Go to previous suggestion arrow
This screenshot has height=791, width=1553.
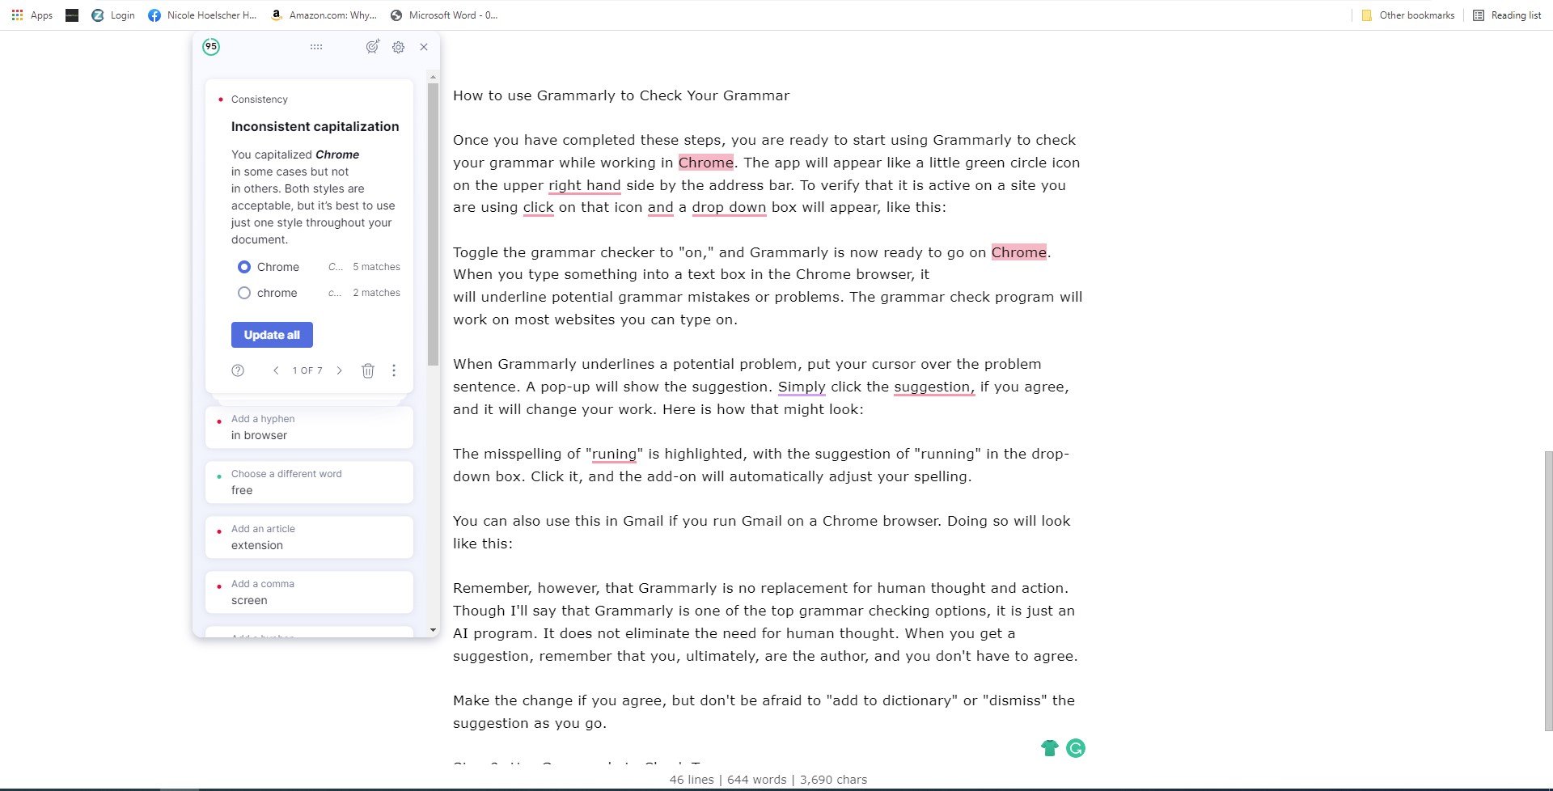click(x=276, y=370)
